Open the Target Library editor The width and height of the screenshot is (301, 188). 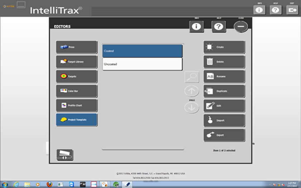click(x=77, y=62)
